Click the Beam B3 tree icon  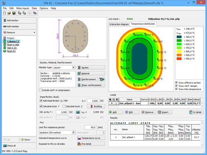click(5, 51)
